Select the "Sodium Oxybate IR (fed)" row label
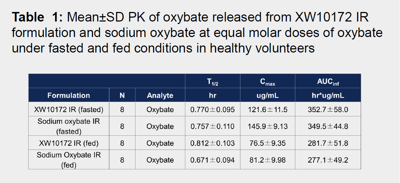 [69, 160]
